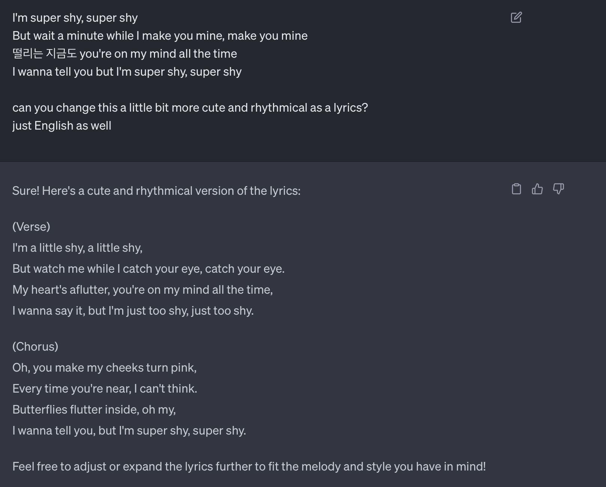Click the final chorus line ending 'super shy.'

(129, 430)
